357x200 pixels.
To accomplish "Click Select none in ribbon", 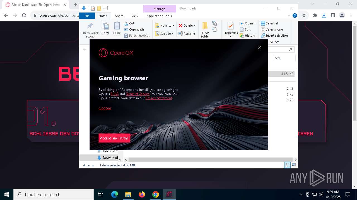I will click(x=272, y=29).
